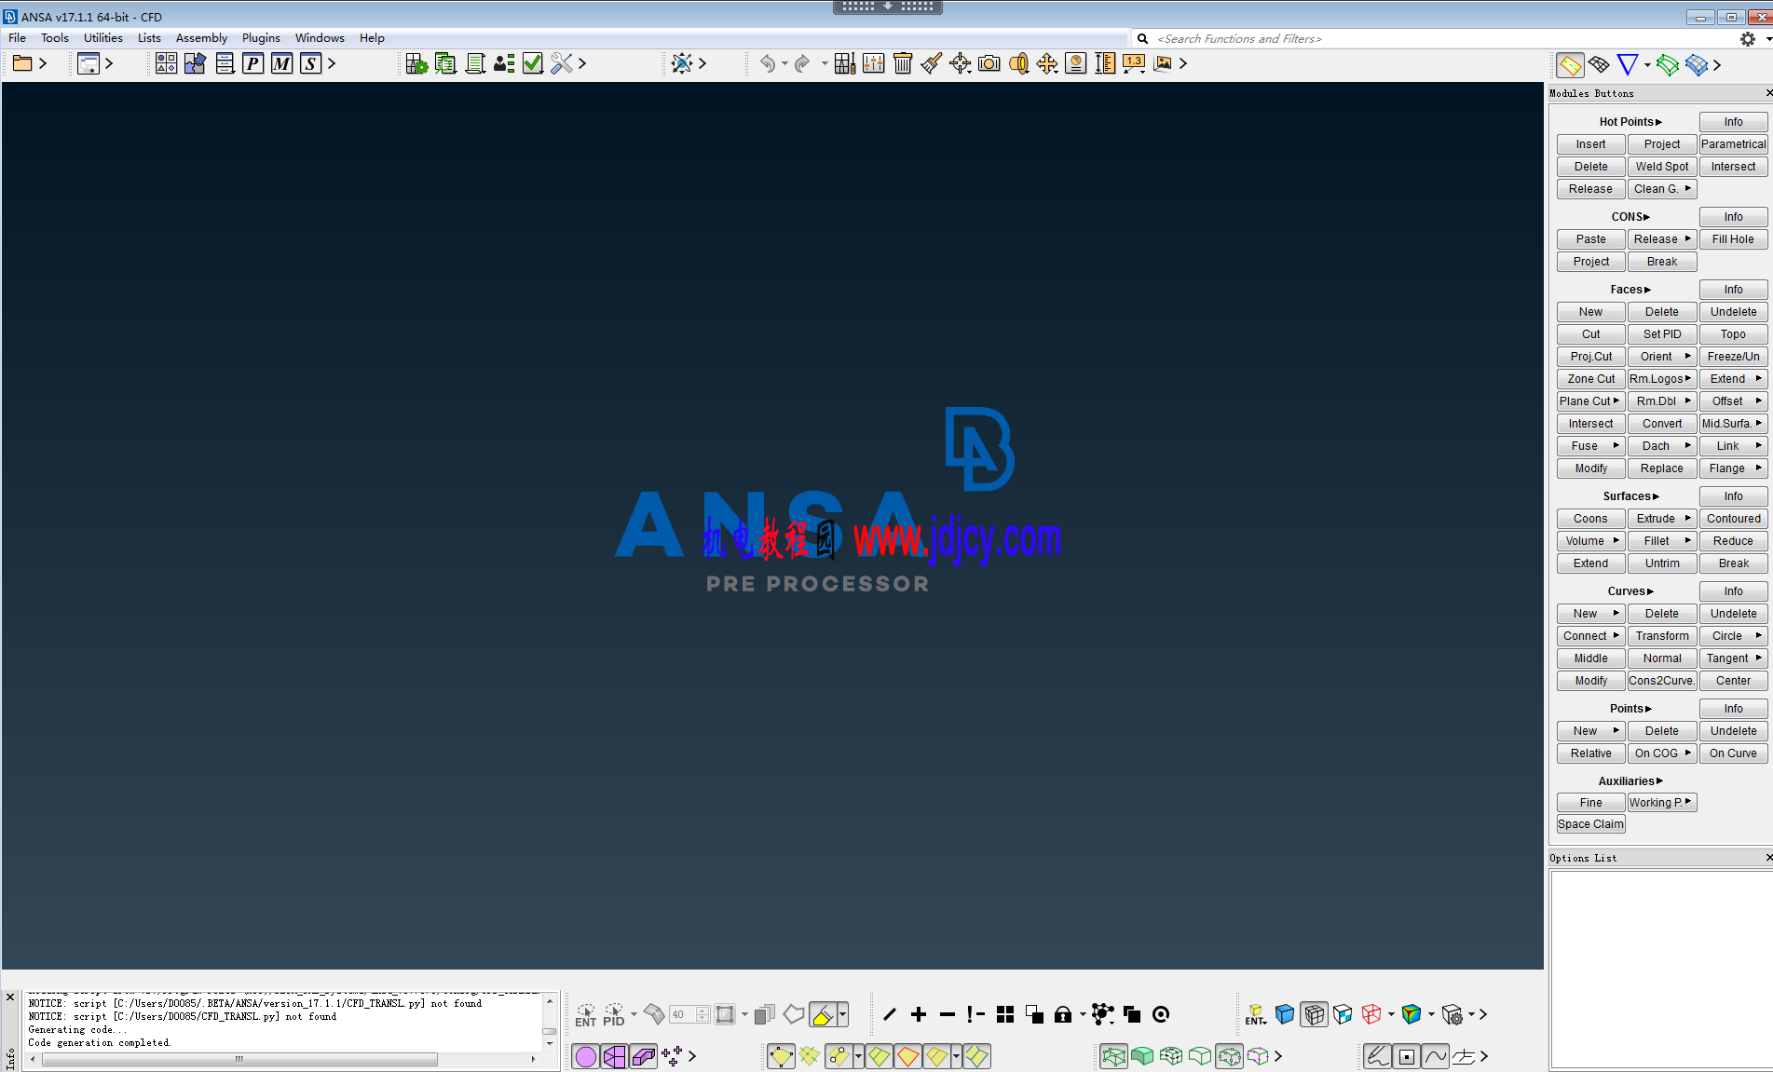Click the ruler measure icon
This screenshot has width=1773, height=1072.
point(1105,63)
